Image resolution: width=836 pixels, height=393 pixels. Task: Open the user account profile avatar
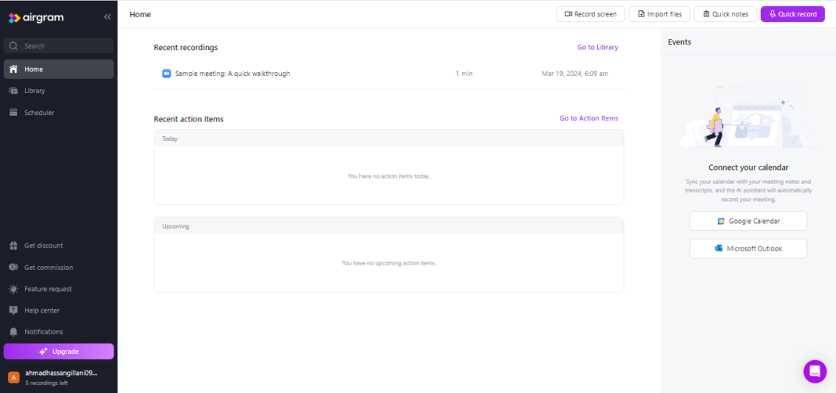click(13, 377)
